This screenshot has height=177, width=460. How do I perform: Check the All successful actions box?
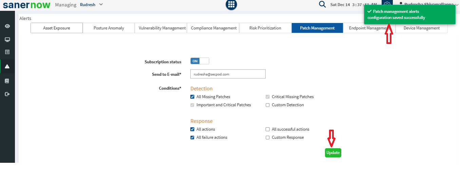tap(268, 130)
